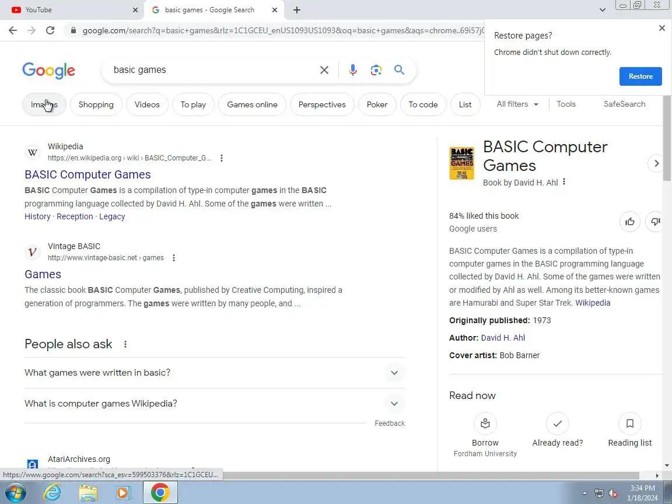Close the YouTube tab
The image size is (672, 504).
click(135, 10)
